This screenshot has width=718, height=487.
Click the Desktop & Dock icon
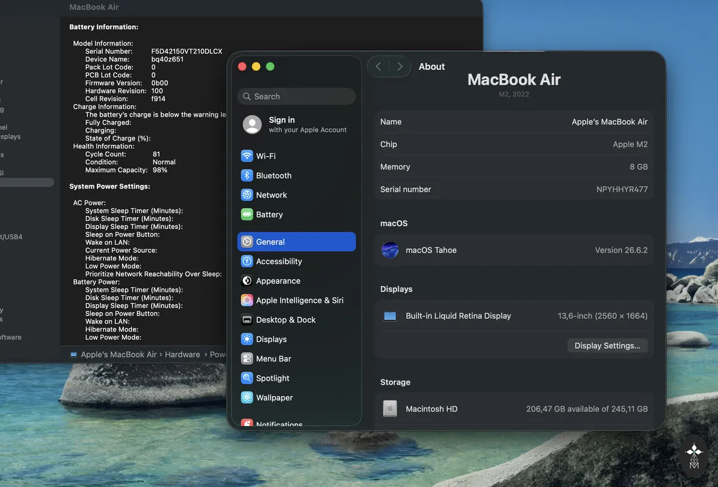247,319
